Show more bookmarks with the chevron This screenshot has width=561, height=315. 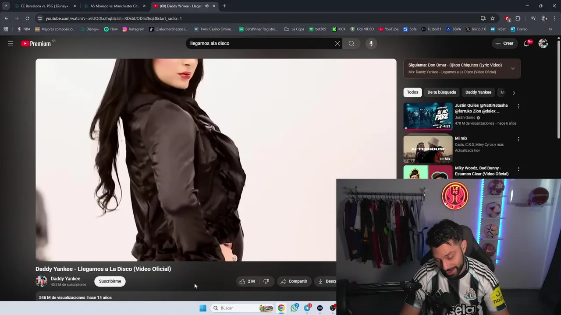550,29
